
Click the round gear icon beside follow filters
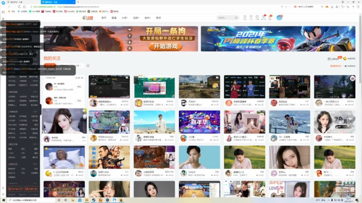(88, 66)
